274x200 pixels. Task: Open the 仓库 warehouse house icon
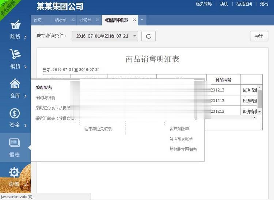tap(15, 84)
